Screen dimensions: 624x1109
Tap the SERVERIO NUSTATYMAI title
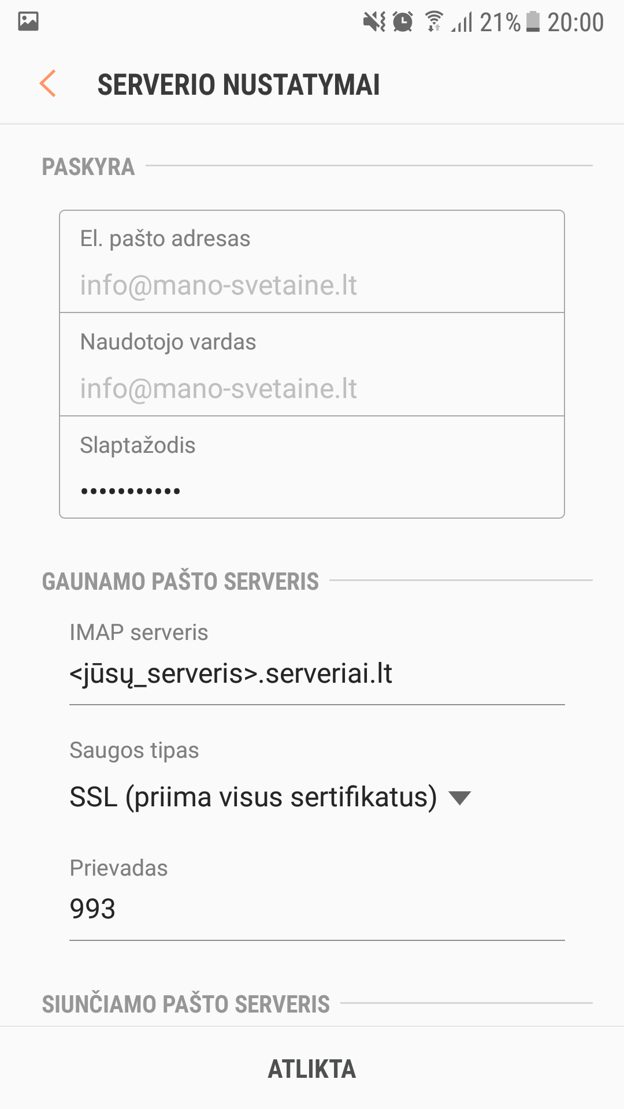[239, 84]
